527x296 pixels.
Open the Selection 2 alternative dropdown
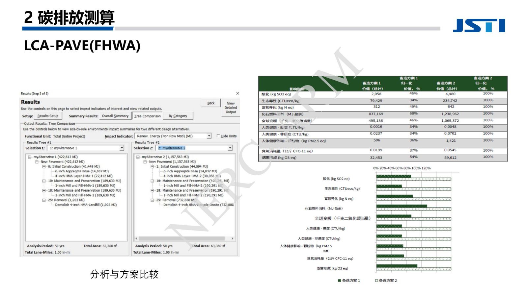pos(230,148)
